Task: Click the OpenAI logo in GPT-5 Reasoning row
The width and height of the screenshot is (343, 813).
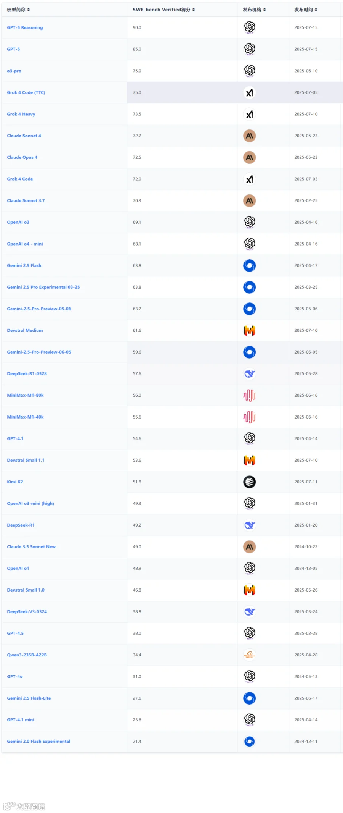Action: click(x=250, y=27)
